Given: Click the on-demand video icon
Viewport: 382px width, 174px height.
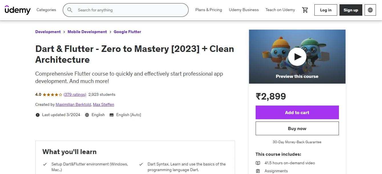Looking at the screenshot, I should pos(258,163).
